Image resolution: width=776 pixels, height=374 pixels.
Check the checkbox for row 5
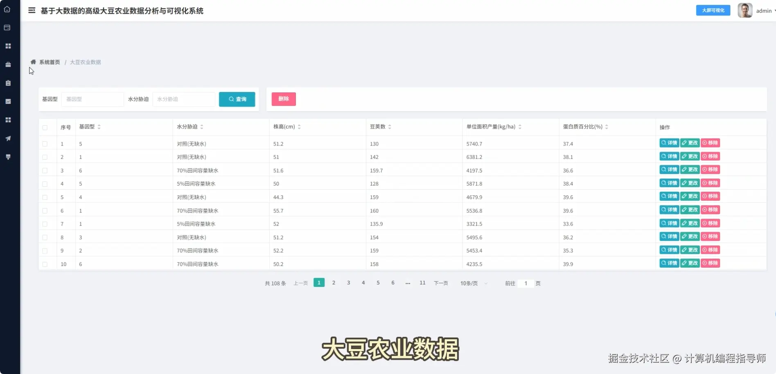[45, 197]
